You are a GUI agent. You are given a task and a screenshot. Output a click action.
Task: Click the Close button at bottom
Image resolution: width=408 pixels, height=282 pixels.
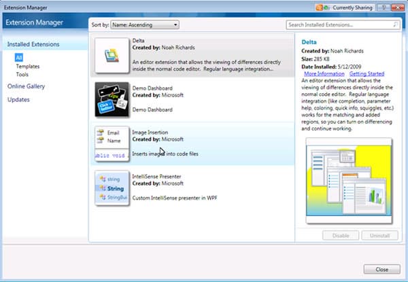(x=381, y=269)
